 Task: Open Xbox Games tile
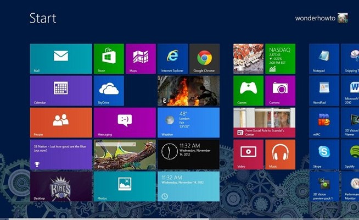click(248, 90)
